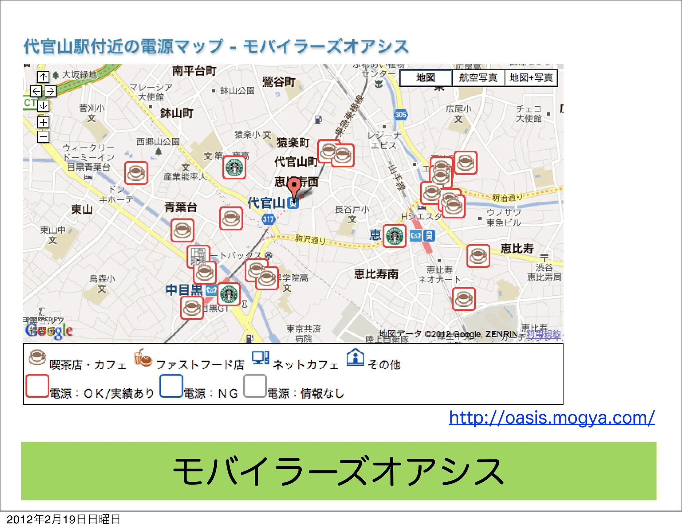This screenshot has width=682, height=530.
Task: Zoom in with the plus button
Action: [x=43, y=122]
